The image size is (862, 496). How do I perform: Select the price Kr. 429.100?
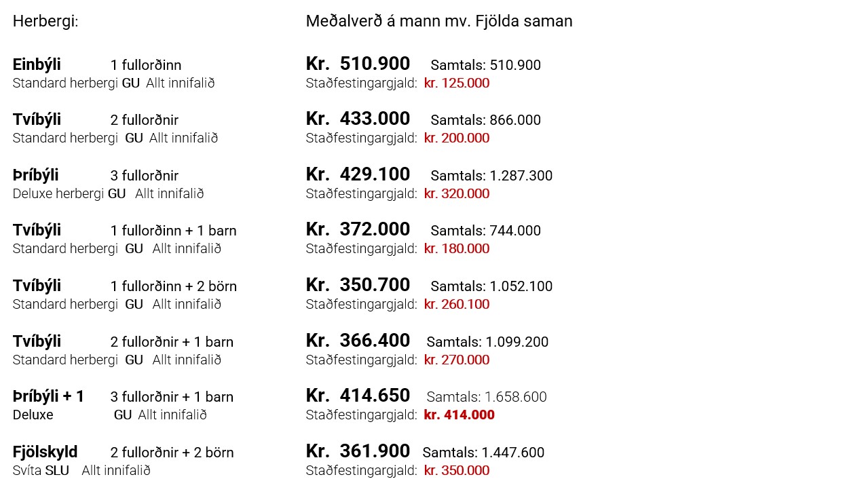coord(358,175)
